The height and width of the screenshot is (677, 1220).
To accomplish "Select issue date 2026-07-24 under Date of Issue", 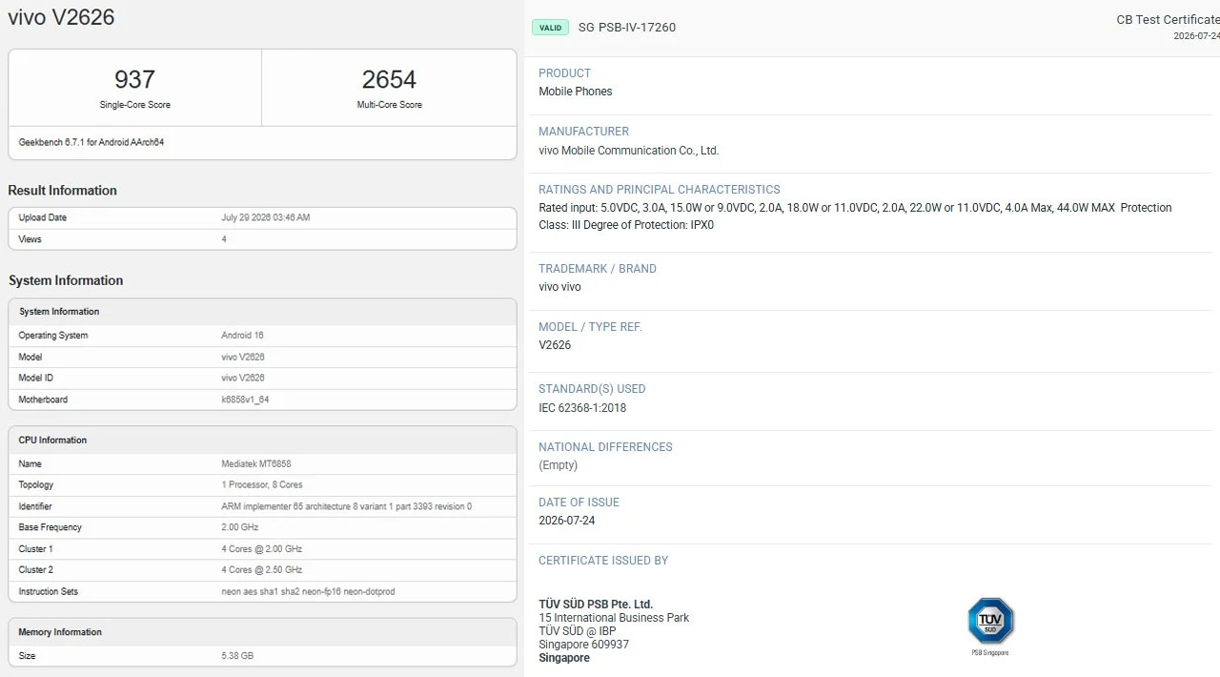I will (569, 521).
